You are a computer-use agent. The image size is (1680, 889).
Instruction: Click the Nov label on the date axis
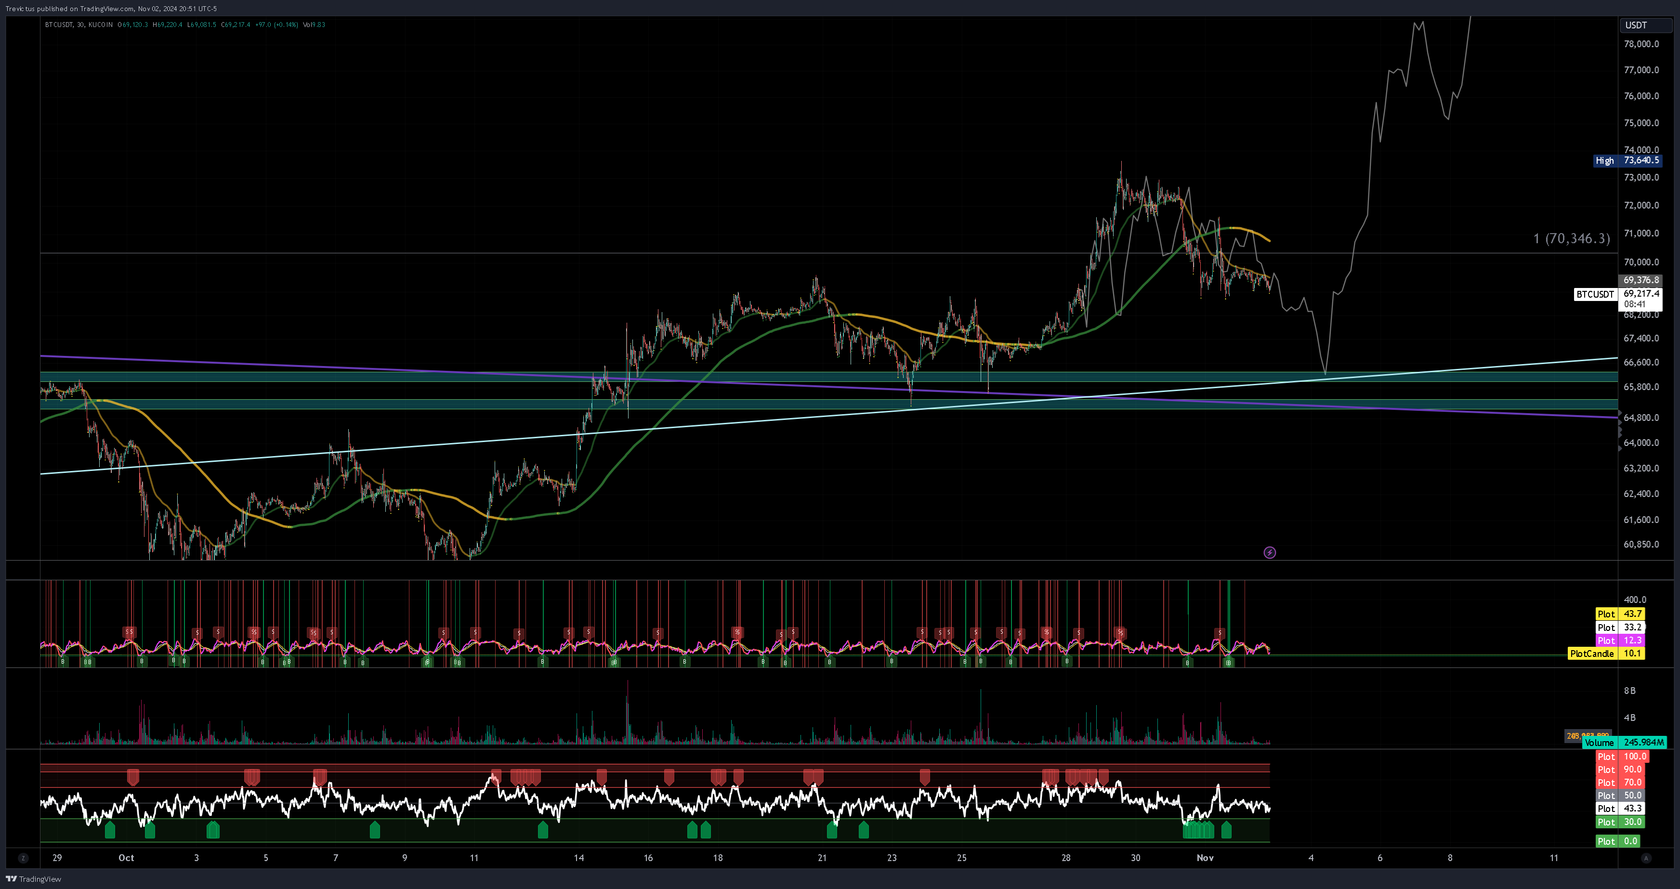(x=1205, y=858)
